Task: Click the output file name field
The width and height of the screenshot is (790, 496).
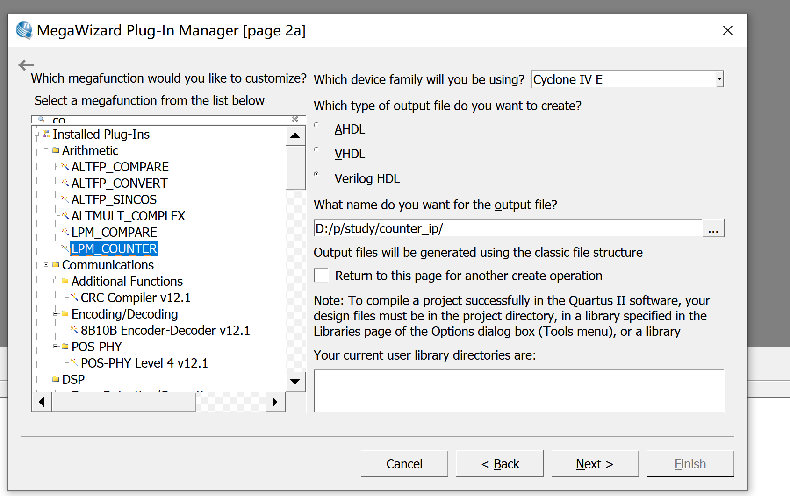Action: tap(508, 228)
